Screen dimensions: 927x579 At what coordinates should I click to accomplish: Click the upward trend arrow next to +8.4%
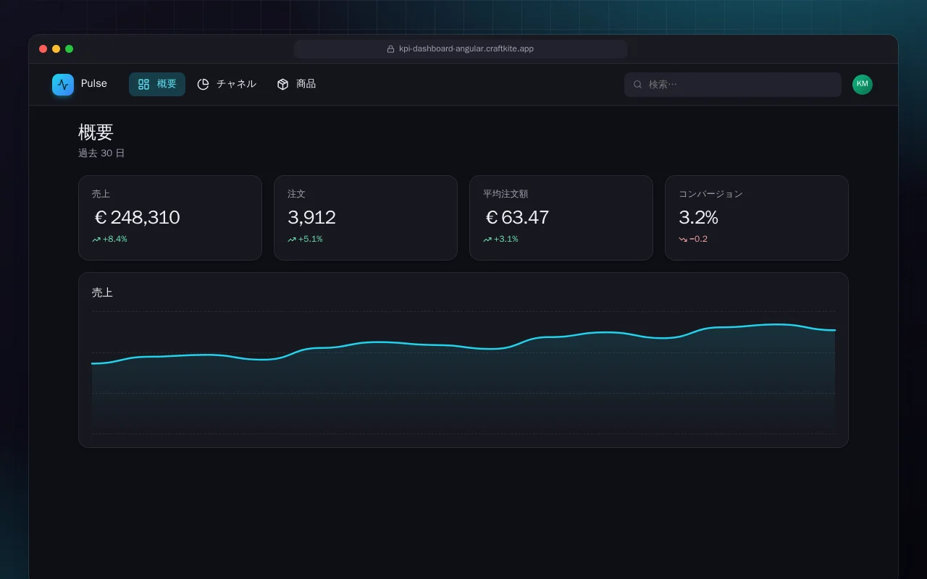point(96,240)
